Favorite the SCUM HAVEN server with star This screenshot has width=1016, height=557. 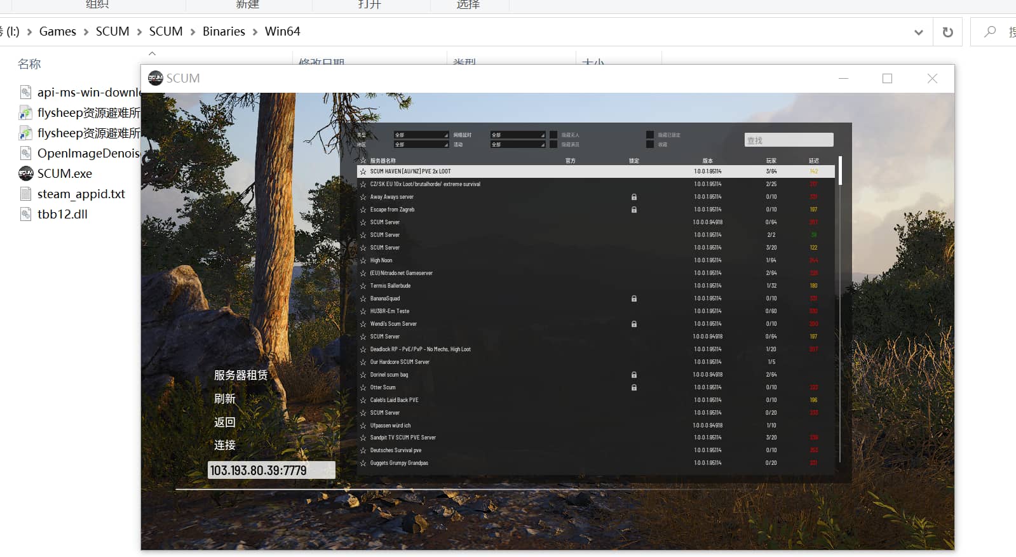tap(363, 171)
